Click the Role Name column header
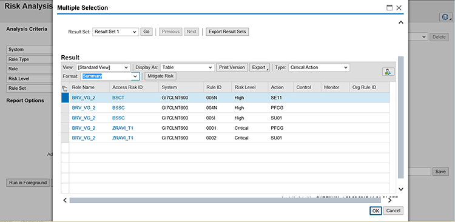 tap(89, 87)
